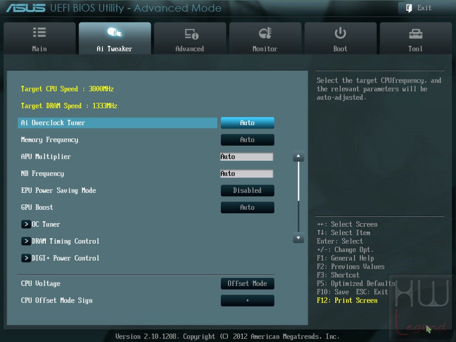Screen dimensions: 456x342
Task: Open the Main tab label
Action: click(x=39, y=49)
